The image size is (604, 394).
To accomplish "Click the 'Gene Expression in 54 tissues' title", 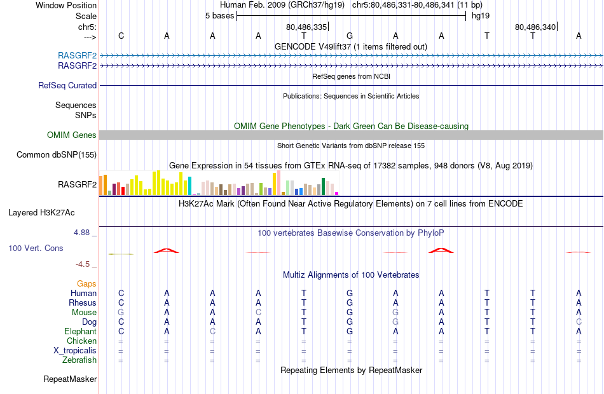I will 351,166.
